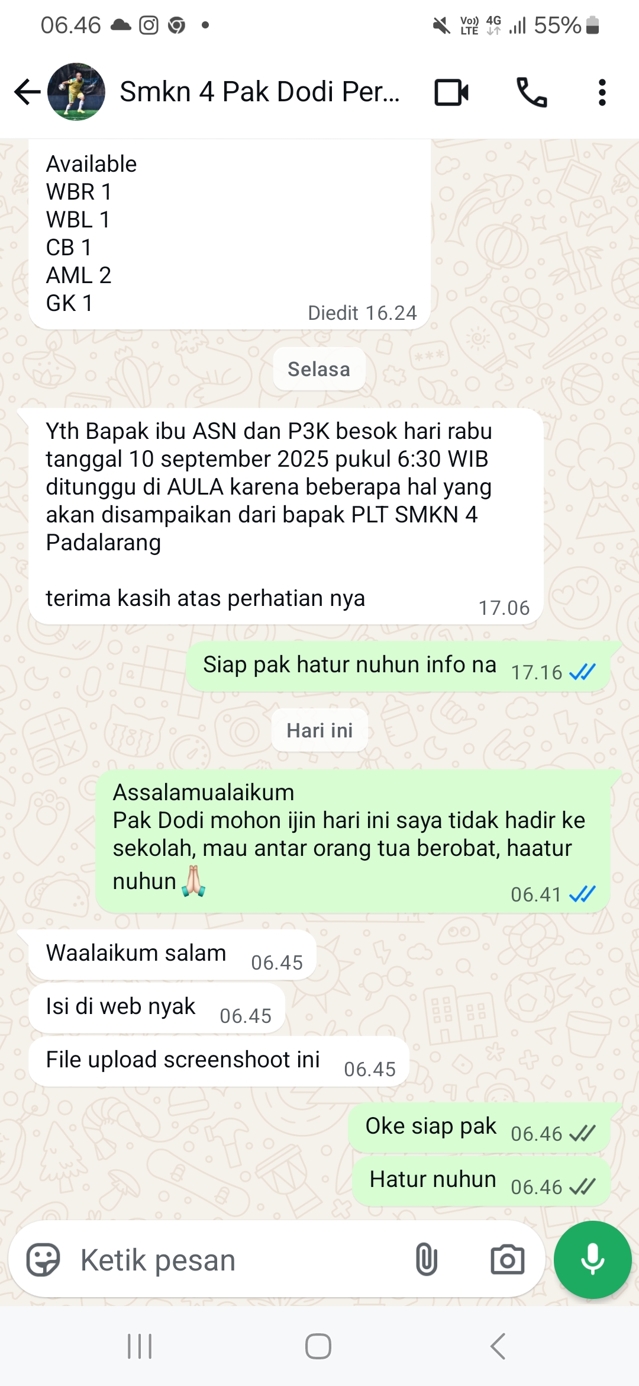Tap the Selasa date label

(x=319, y=369)
